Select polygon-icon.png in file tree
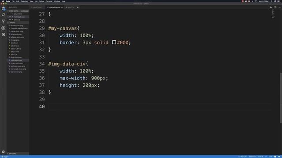The width and height of the screenshot is (282, 158). click(x=18, y=66)
